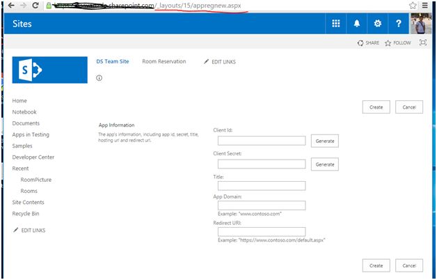Click the browser forward arrow
Viewport: 437px width, 280px height.
(23, 6)
